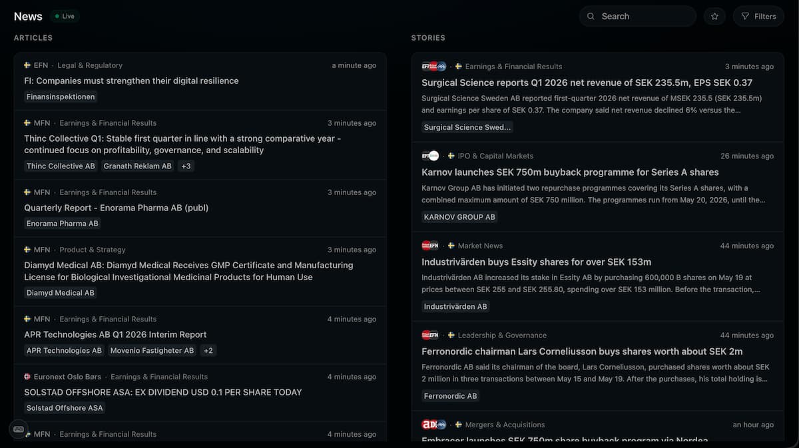Click Swedish flag on Diamyd Medical article
The image size is (799, 448).
[x=27, y=250]
